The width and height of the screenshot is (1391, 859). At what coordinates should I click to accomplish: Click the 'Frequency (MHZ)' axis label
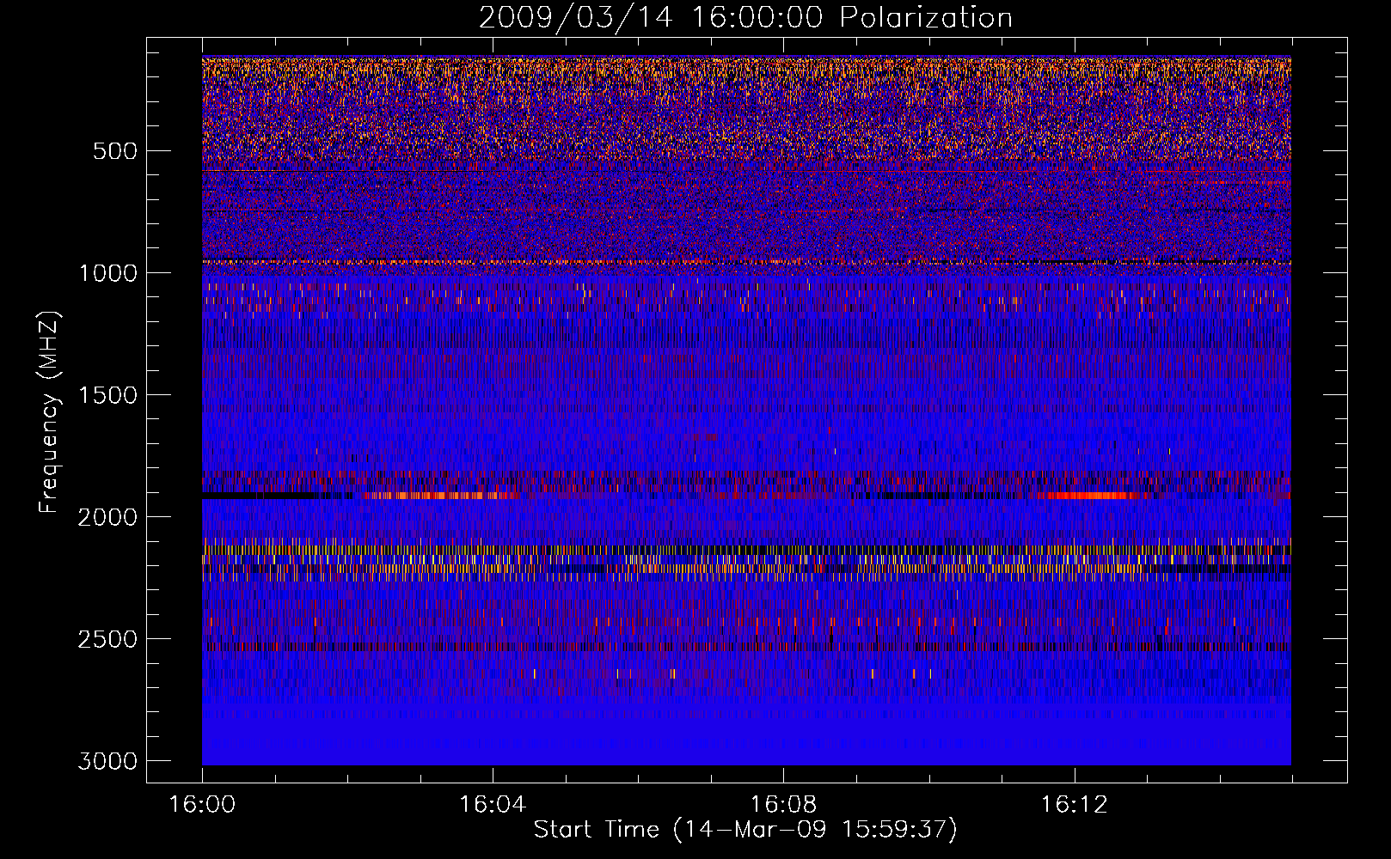[x=49, y=412]
